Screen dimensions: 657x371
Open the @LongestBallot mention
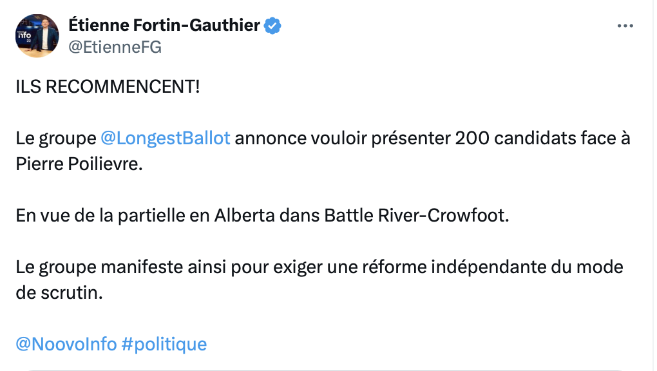(166, 138)
